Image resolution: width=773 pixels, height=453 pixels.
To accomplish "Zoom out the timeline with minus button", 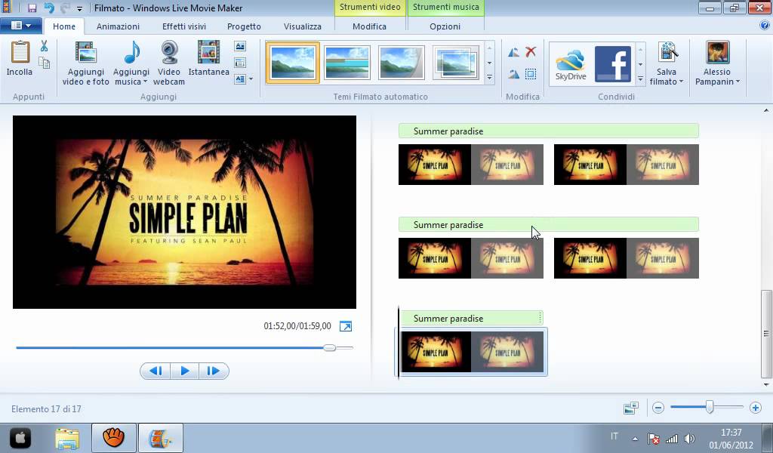I will coord(658,408).
